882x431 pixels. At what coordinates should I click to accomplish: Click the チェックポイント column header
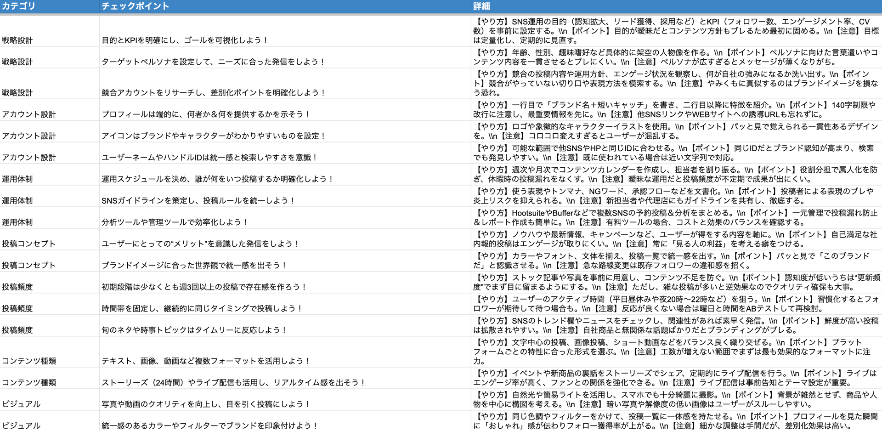[285, 6]
